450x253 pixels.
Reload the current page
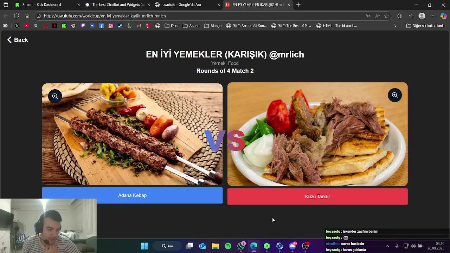pos(17,16)
